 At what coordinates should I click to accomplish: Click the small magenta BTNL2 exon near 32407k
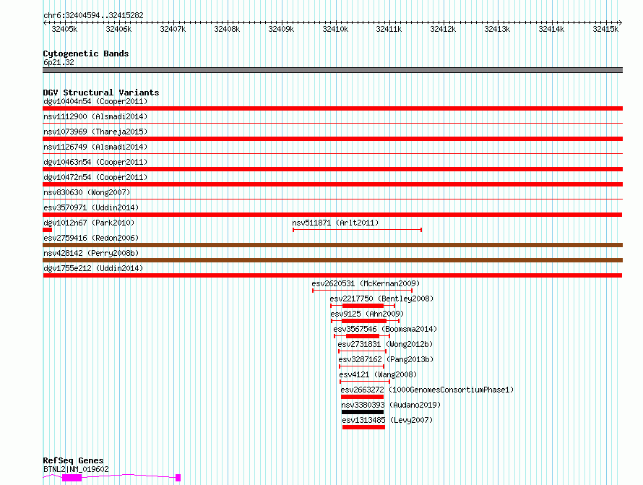(178, 478)
